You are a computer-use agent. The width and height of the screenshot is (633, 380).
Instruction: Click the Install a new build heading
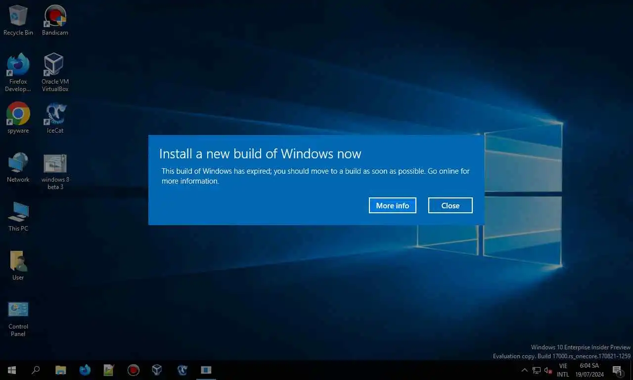(x=260, y=154)
